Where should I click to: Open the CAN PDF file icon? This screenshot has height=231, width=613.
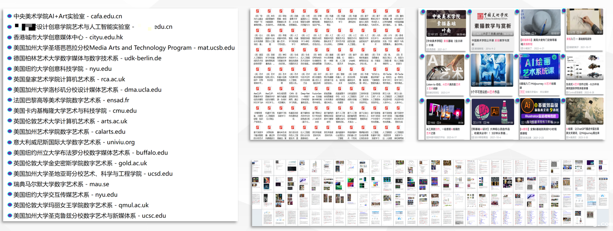coord(293,88)
